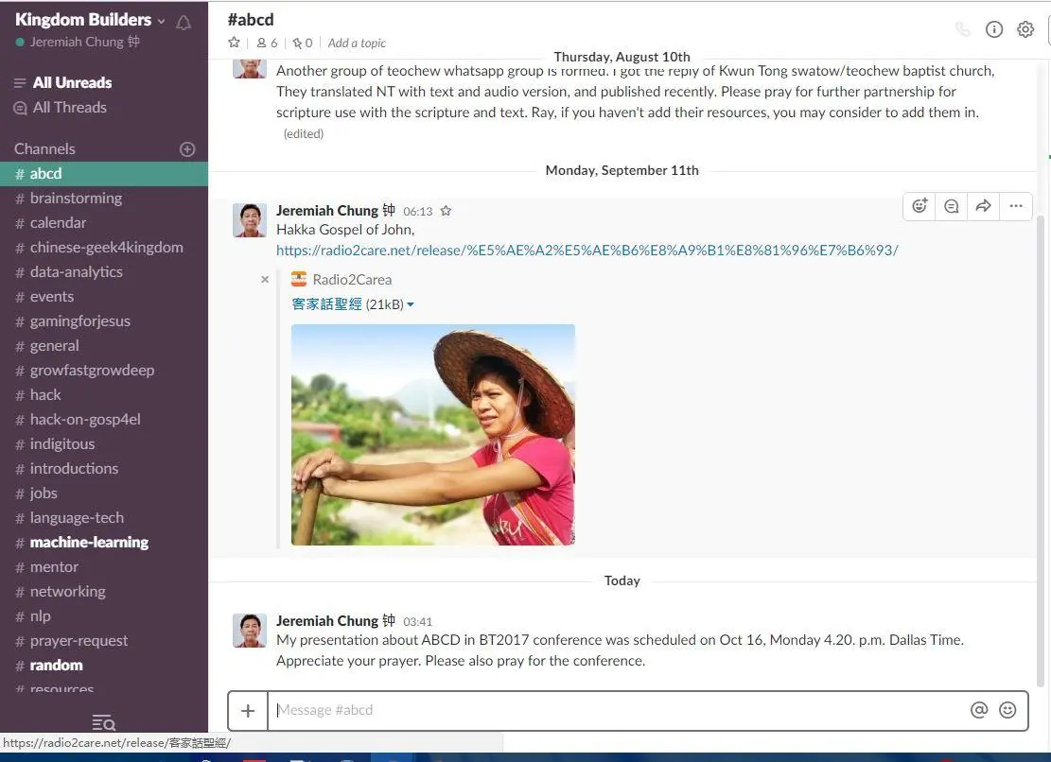
Task: Star the #abcd channel
Action: tap(235, 43)
